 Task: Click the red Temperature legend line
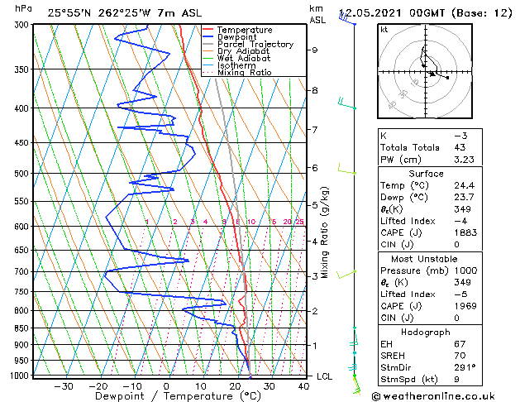coord(208,30)
